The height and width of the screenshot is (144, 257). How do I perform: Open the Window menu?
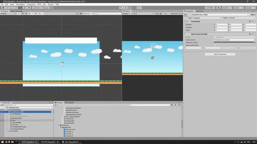pos(51,4)
